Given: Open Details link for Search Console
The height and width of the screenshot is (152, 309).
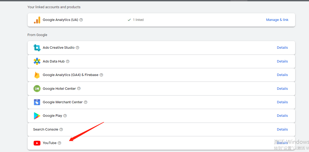Looking at the screenshot, I should (282, 129).
